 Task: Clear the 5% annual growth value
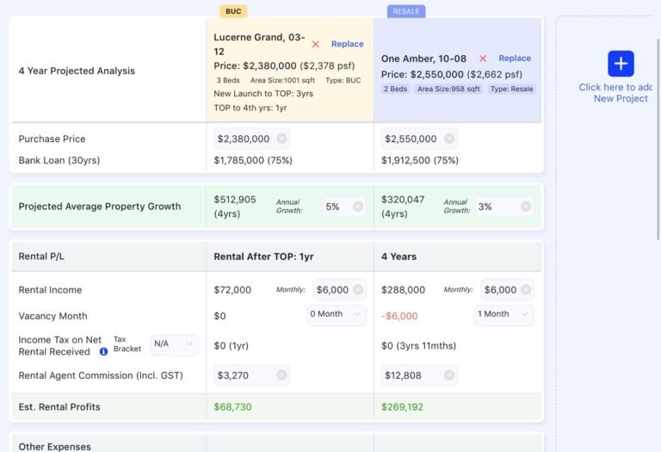(x=357, y=207)
